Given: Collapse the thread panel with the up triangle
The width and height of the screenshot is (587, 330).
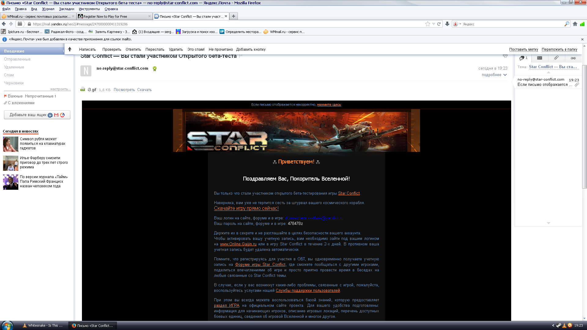Looking at the screenshot, I should 548,72.
